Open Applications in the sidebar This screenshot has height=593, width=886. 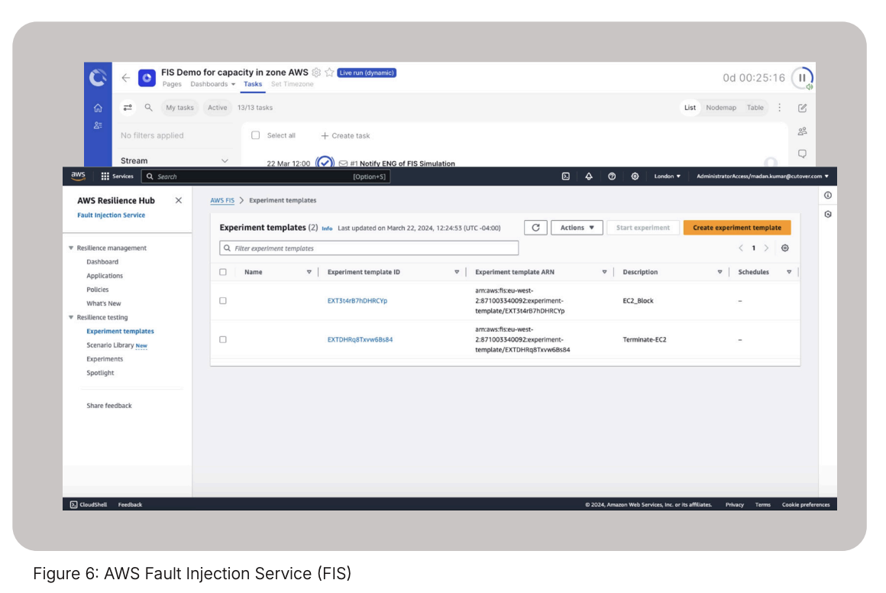[105, 276]
